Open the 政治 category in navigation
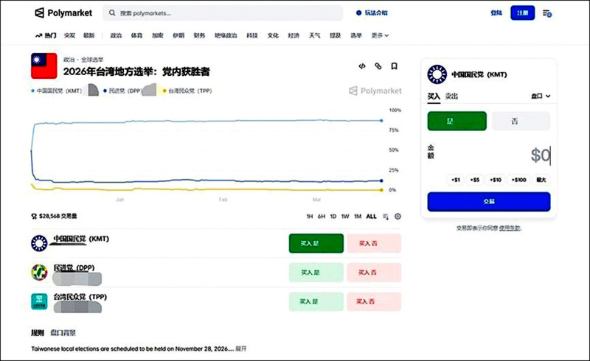The height and width of the screenshot is (361, 590). [x=116, y=35]
